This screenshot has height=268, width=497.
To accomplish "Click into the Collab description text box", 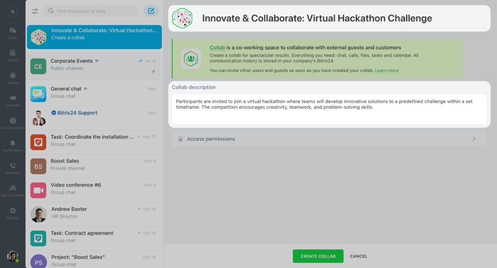I will tap(329, 109).
